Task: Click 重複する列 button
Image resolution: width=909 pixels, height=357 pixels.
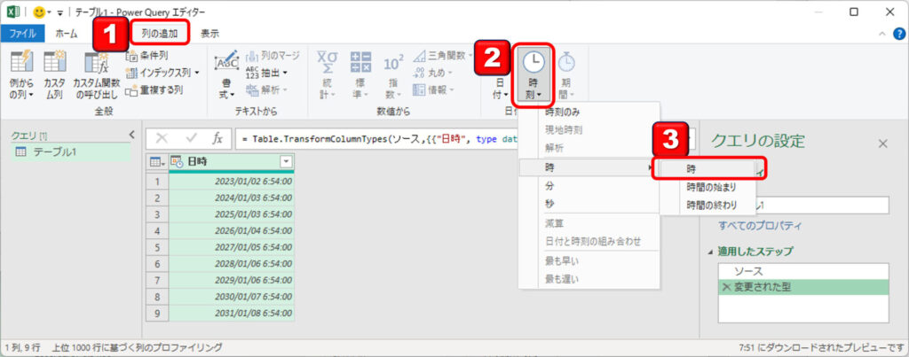Action: (154, 90)
